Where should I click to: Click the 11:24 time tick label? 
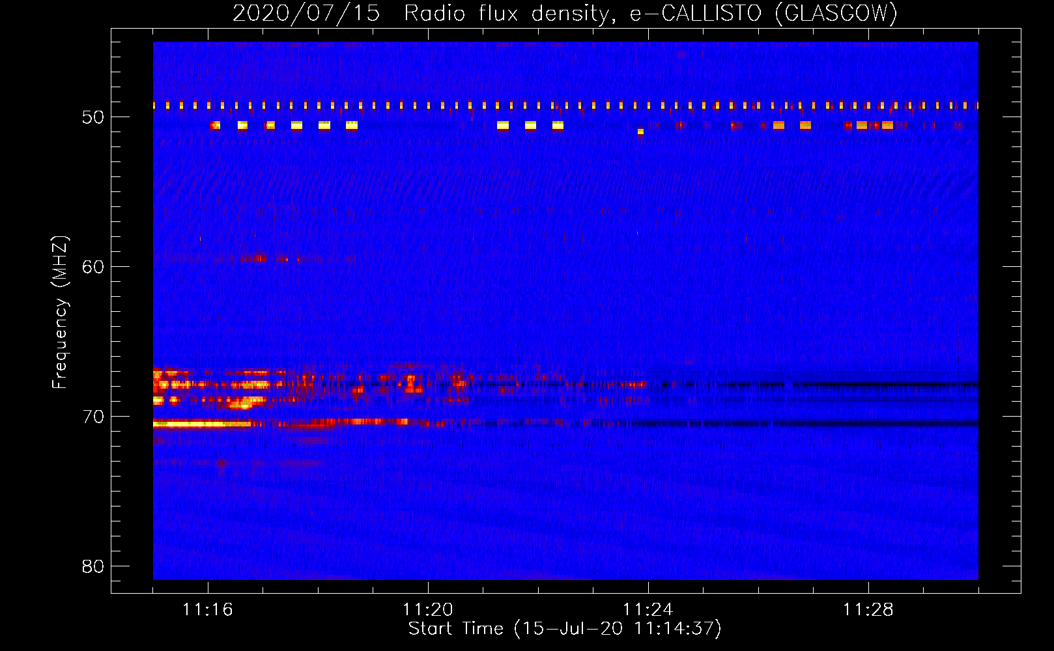(648, 610)
